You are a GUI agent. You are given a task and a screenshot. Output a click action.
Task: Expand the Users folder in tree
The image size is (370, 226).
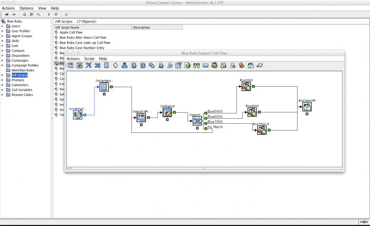3,26
